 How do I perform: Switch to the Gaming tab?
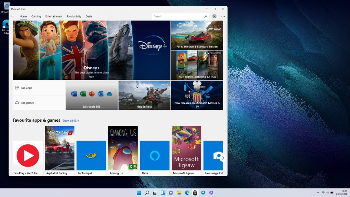[36, 16]
